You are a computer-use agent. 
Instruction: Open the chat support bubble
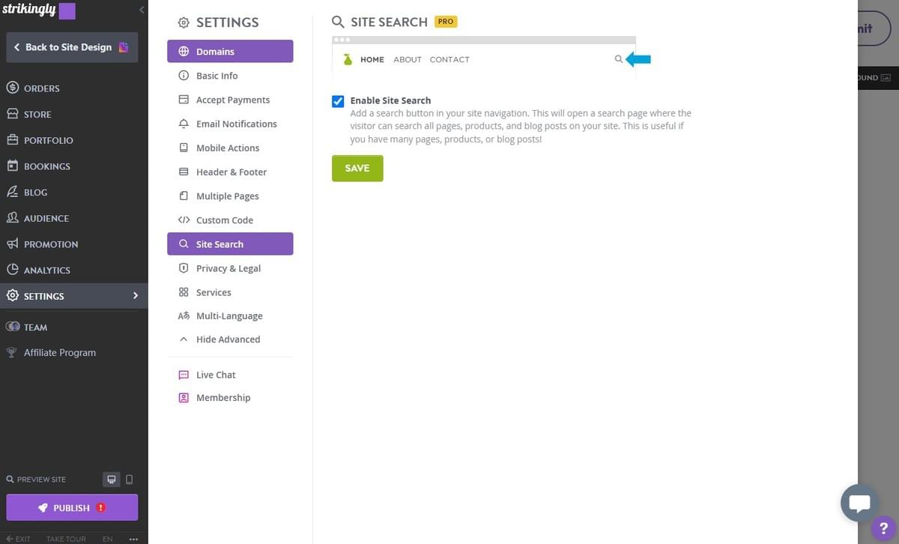tap(859, 504)
